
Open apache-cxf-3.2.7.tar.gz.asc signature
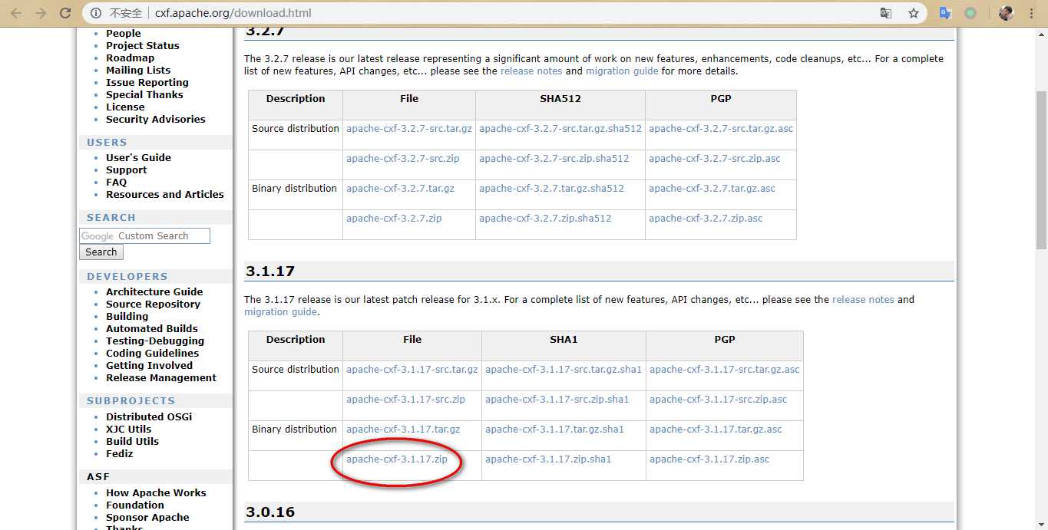712,188
